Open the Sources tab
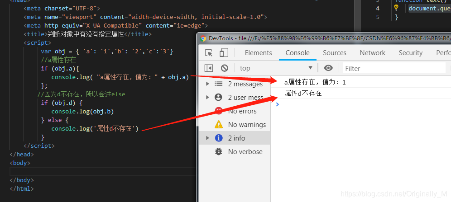Viewport: 451px width, 202px height. 335,53
